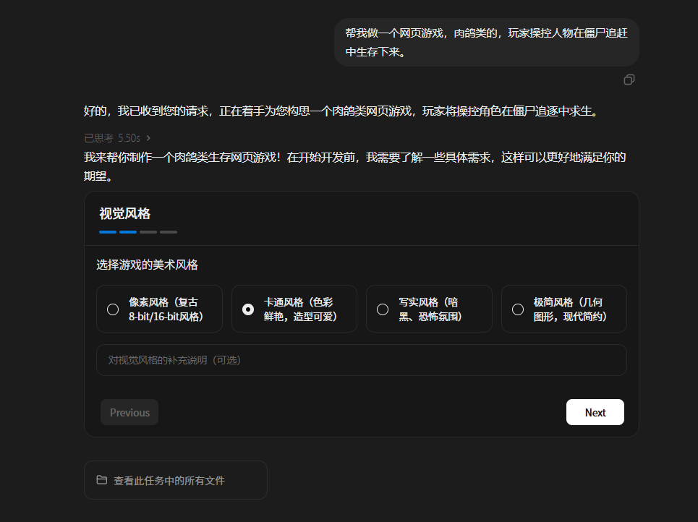The height and width of the screenshot is (522, 698).
Task: Click the selected 卡通风格 radio button
Action: click(247, 309)
